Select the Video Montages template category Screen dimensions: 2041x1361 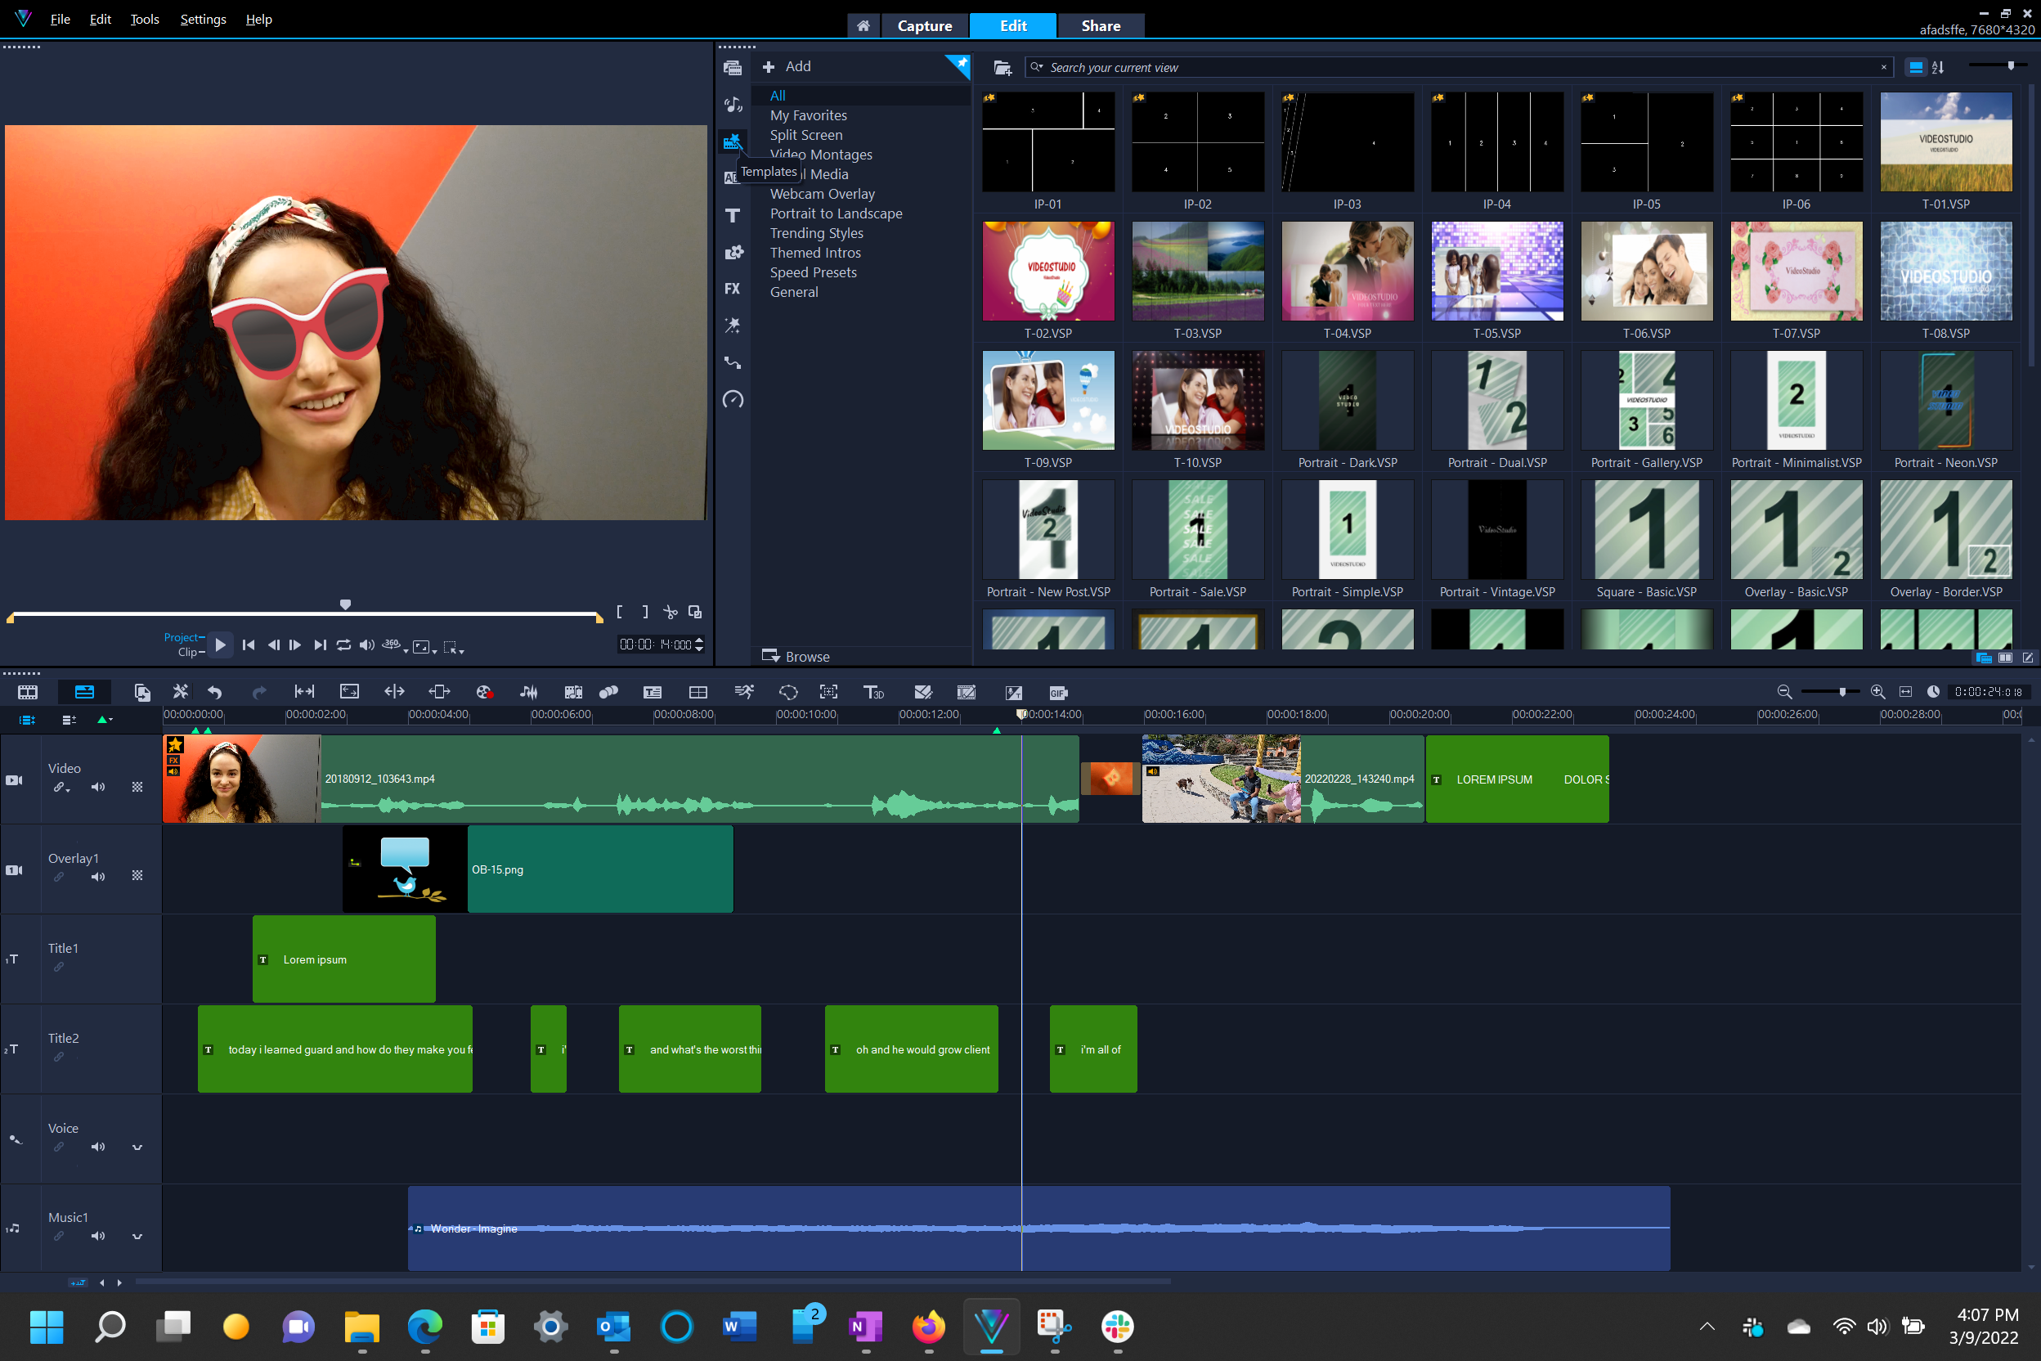(x=820, y=154)
